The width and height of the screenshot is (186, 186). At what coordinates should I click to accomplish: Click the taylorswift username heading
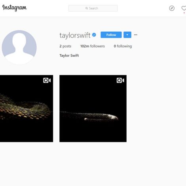tap(75, 35)
